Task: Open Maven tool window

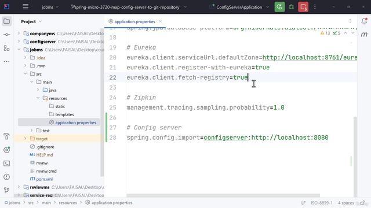Action: 364,35
